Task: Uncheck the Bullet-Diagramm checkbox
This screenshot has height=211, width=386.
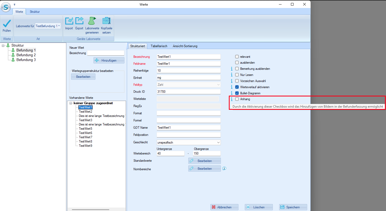Action: (237, 93)
